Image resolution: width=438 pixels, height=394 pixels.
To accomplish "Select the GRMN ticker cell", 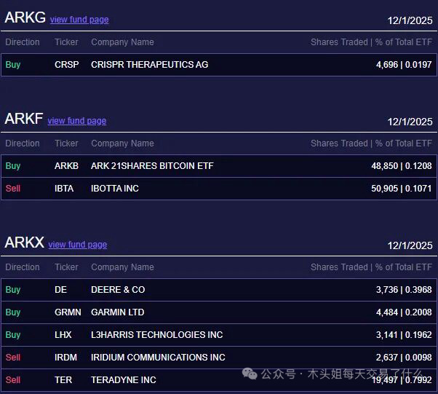I will coord(68,312).
